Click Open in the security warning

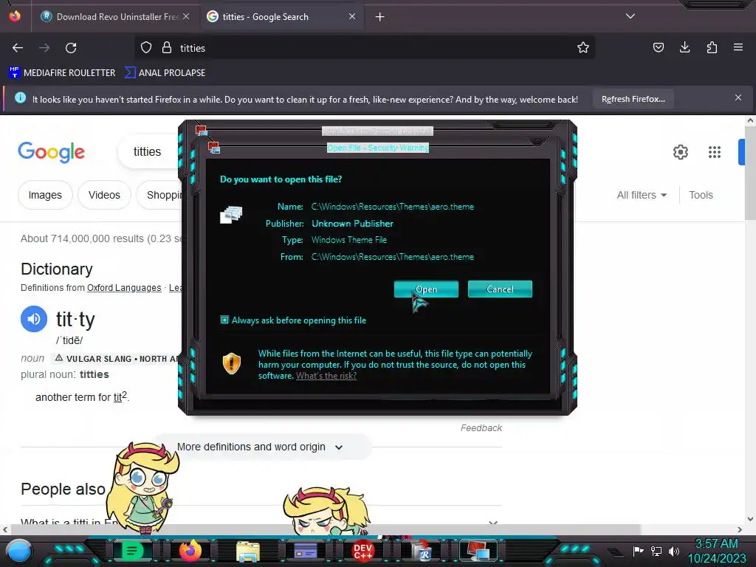pyautogui.click(x=426, y=289)
